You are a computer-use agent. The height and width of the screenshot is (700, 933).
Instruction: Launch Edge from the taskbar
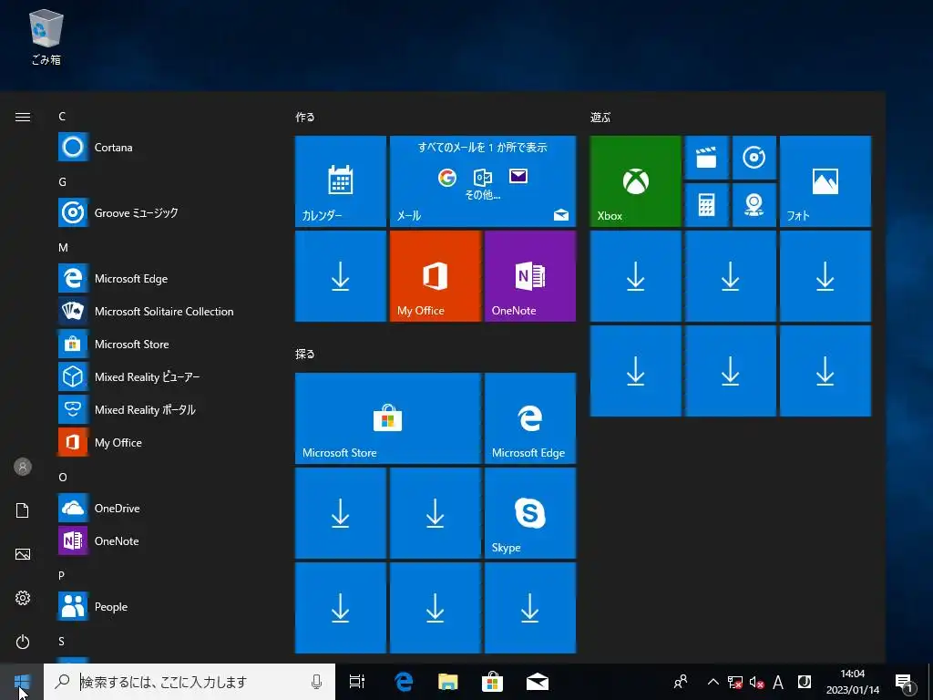click(404, 682)
